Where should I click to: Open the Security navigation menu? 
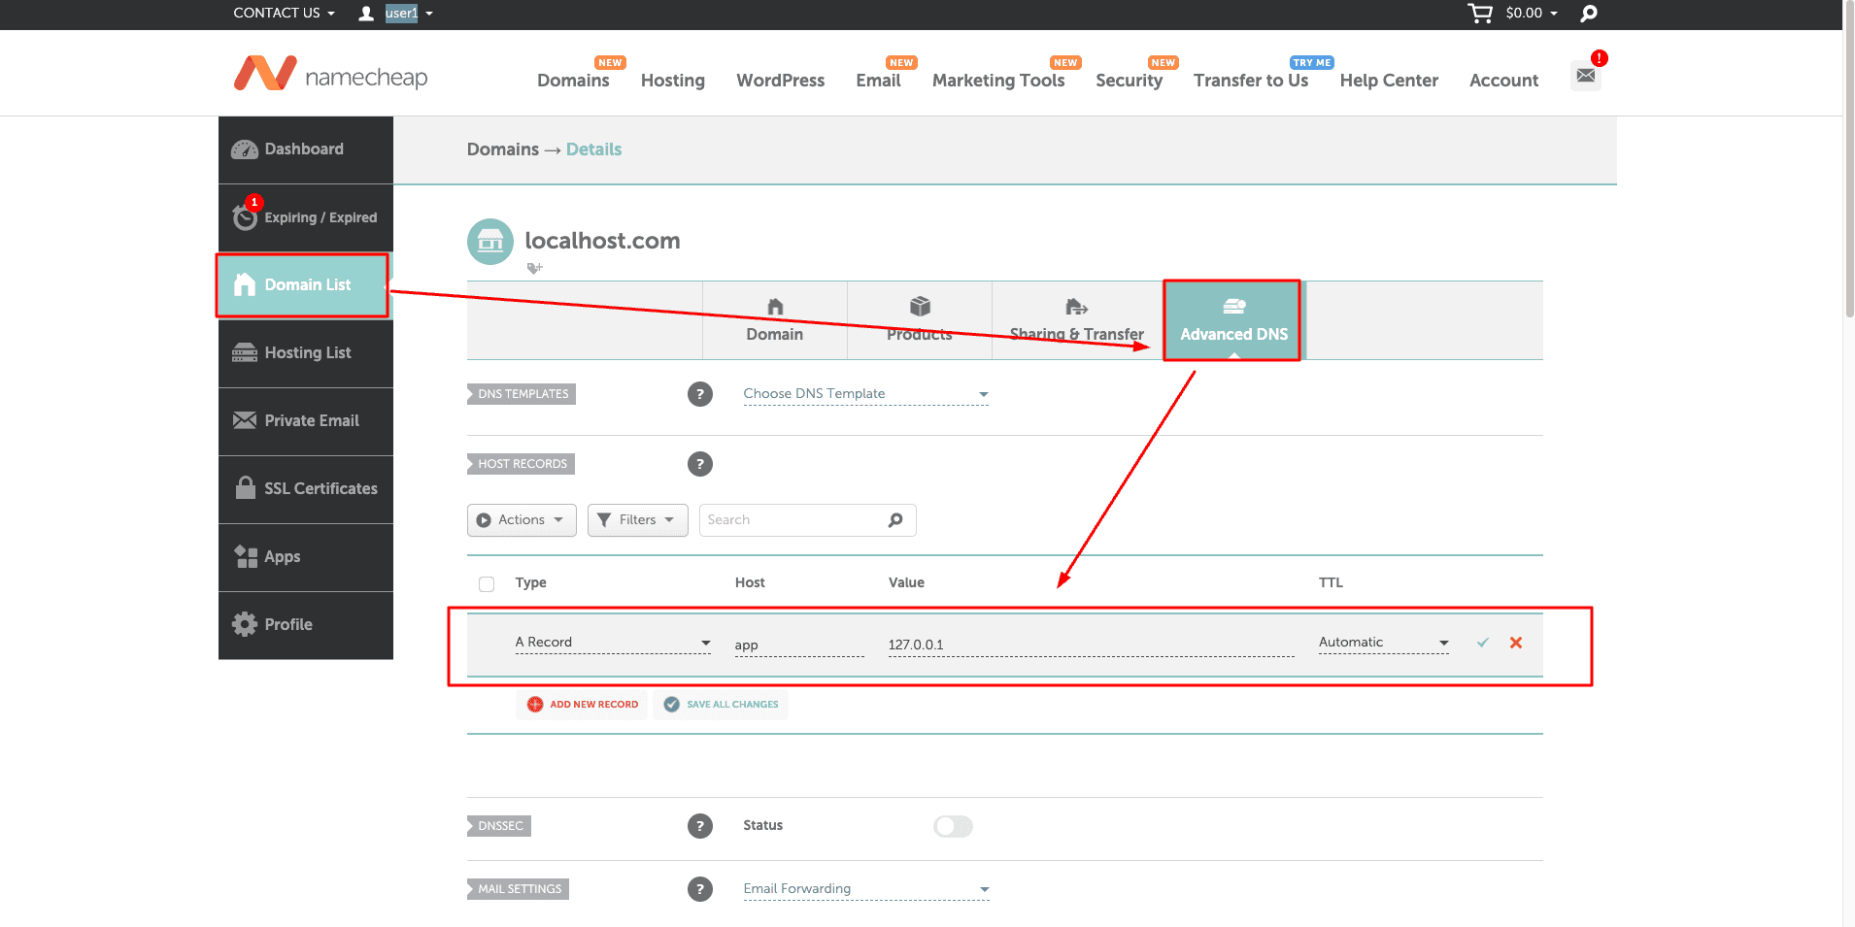(x=1129, y=81)
